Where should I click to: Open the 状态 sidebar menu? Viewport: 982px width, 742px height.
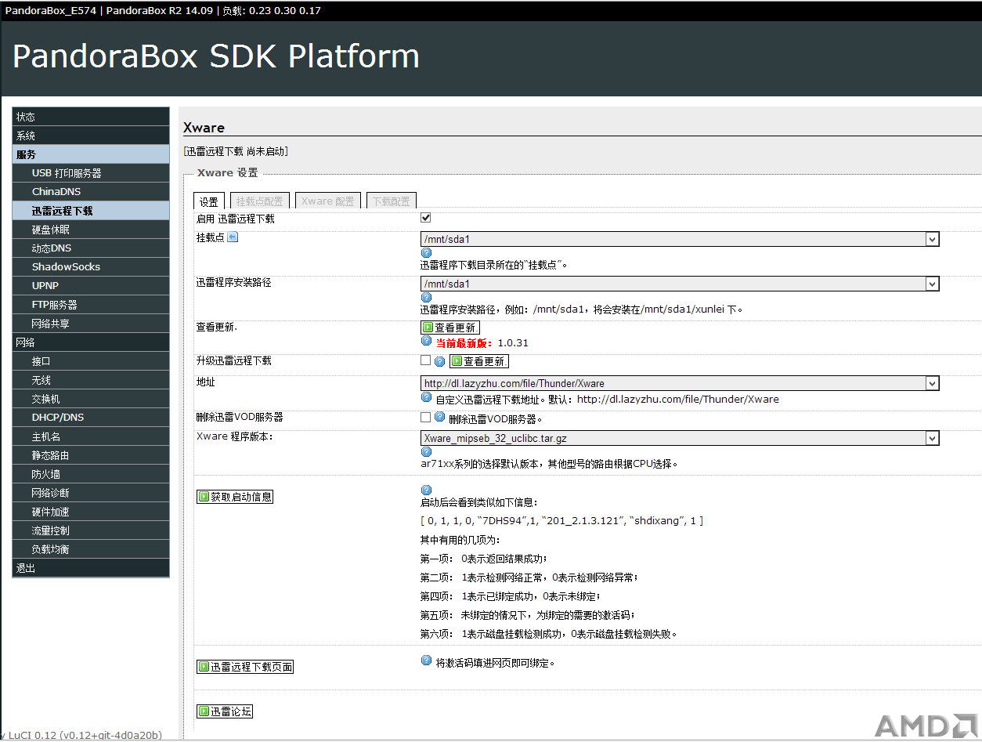pyautogui.click(x=91, y=117)
